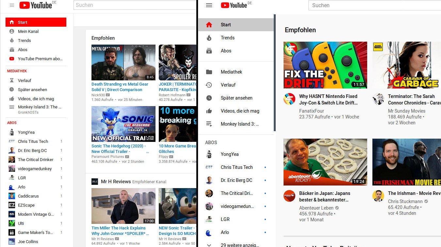Select the Caddicarus subscription in the sidebar
Screen dimensions: 441x247
28,196
